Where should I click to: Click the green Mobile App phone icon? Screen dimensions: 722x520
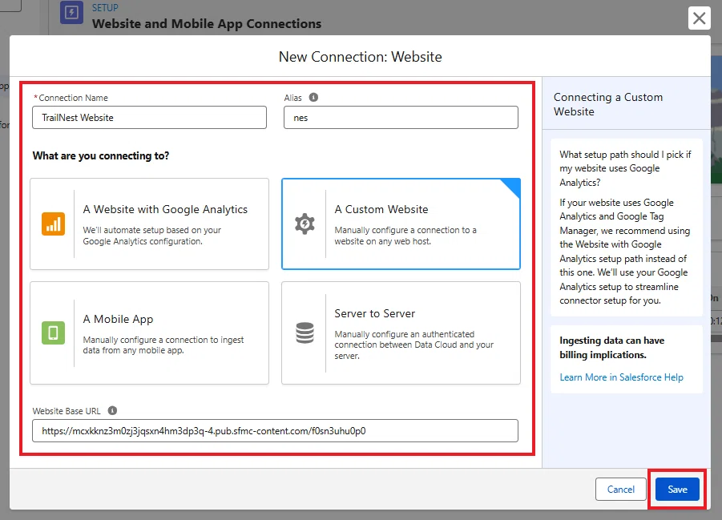pos(54,333)
